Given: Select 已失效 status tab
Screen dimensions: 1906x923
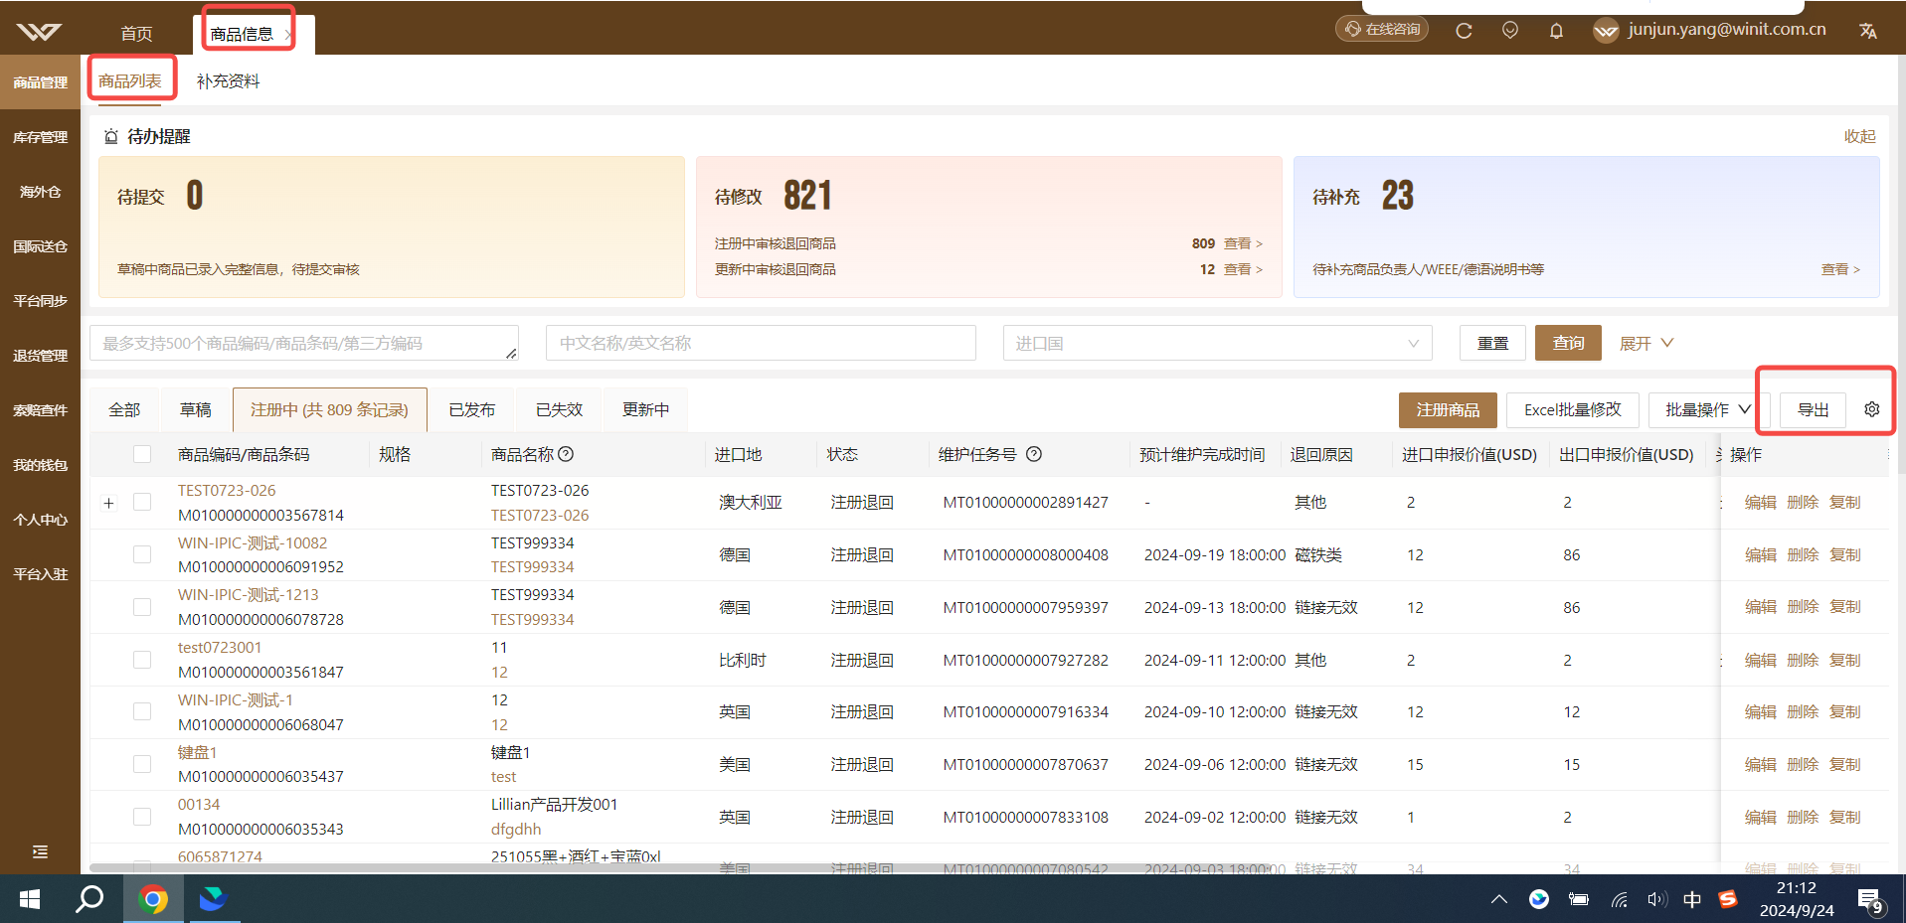Looking at the screenshot, I should tap(559, 409).
